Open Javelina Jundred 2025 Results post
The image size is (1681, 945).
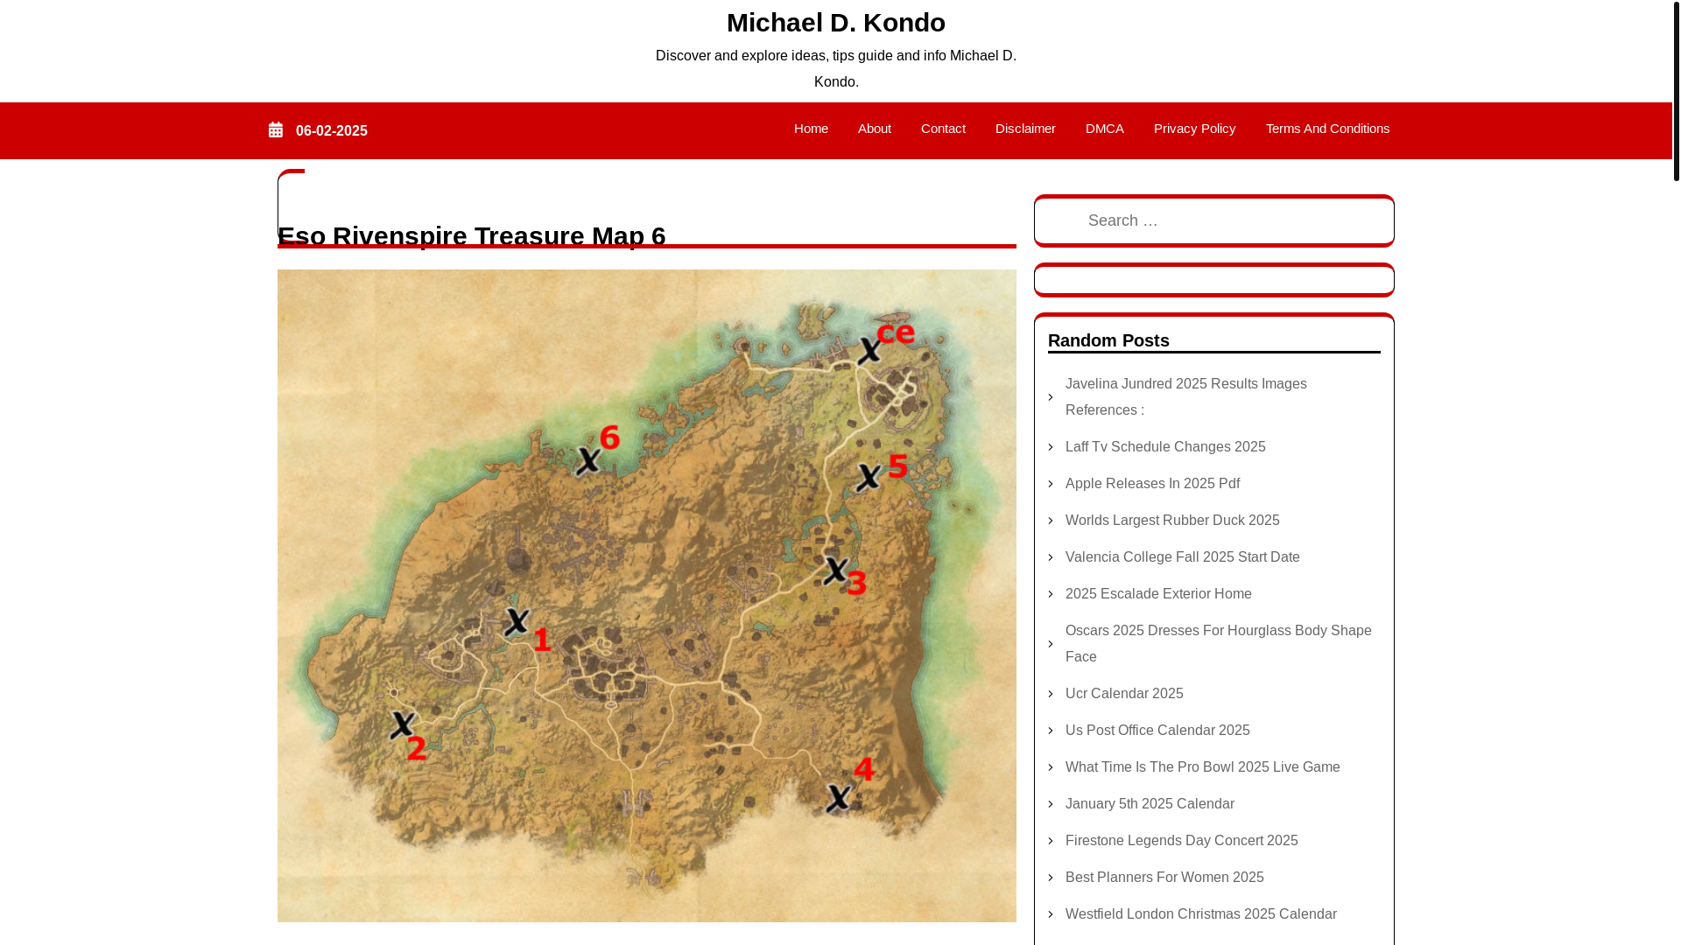1186,397
